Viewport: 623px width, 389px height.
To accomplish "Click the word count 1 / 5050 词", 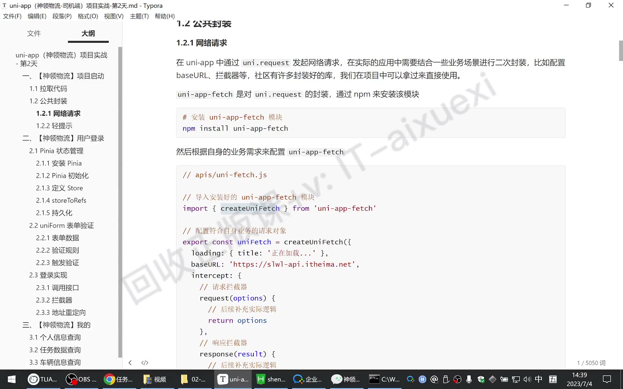I will 591,363.
